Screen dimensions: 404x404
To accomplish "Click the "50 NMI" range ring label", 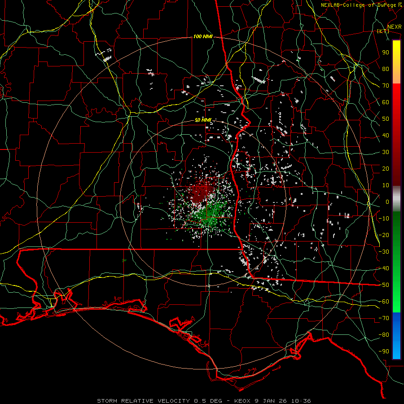I will tap(203, 120).
